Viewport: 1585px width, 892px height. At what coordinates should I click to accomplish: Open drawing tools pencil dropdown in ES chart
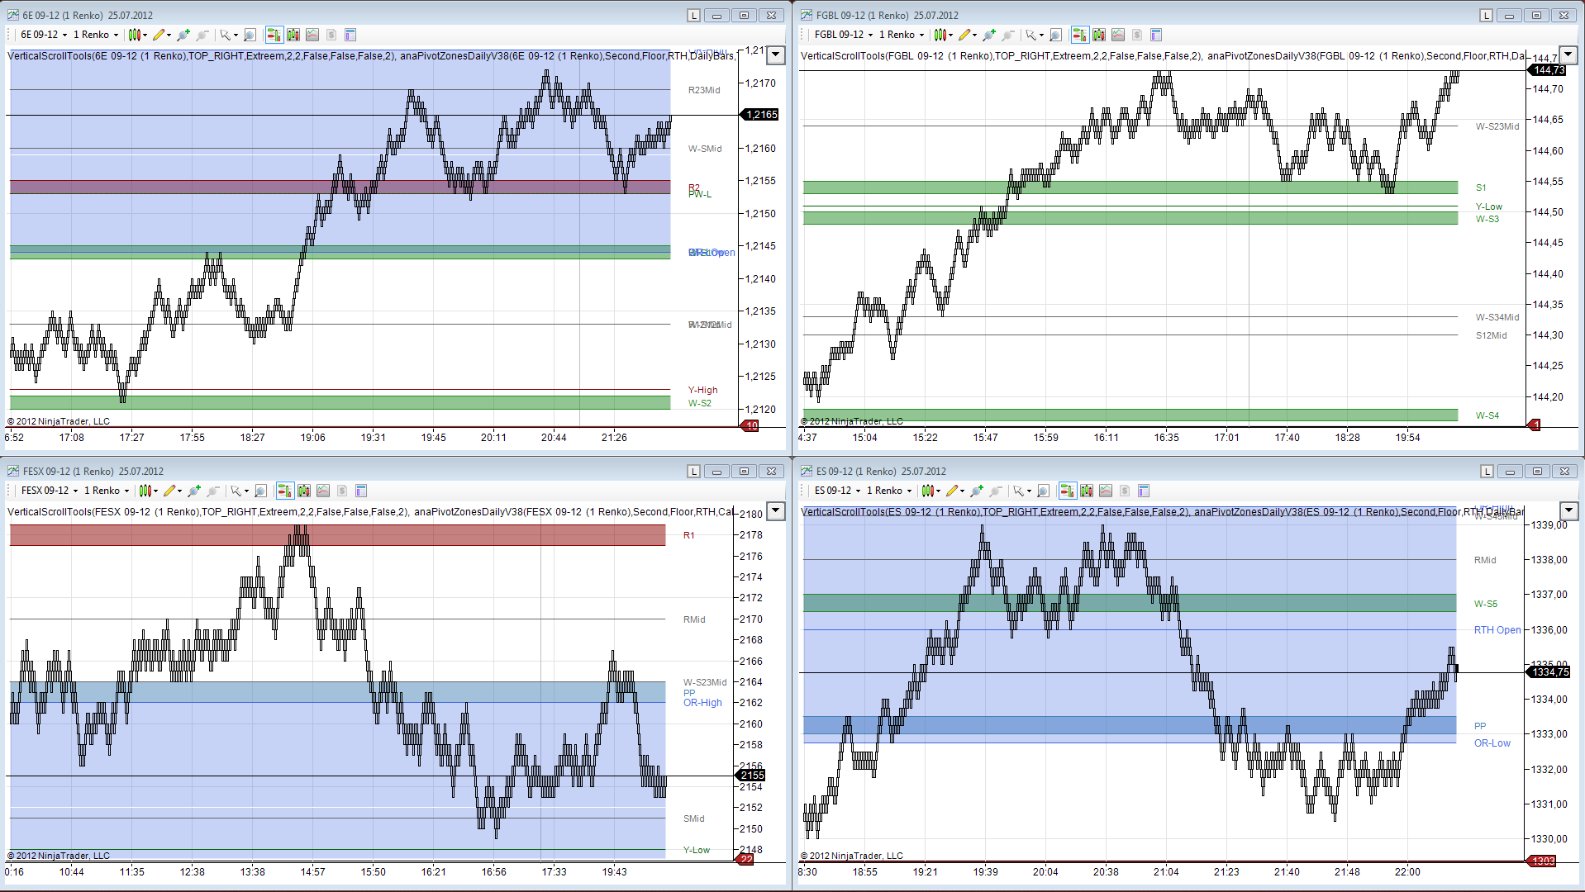(955, 491)
